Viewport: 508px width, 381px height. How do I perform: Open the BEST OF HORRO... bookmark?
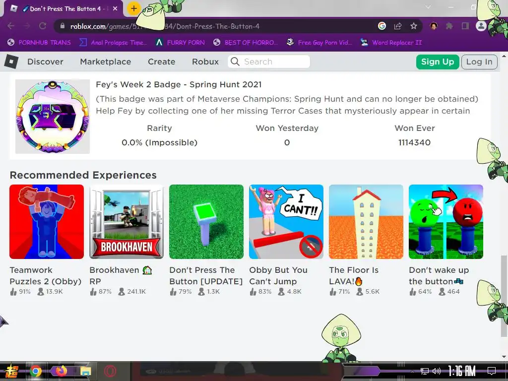click(x=246, y=43)
